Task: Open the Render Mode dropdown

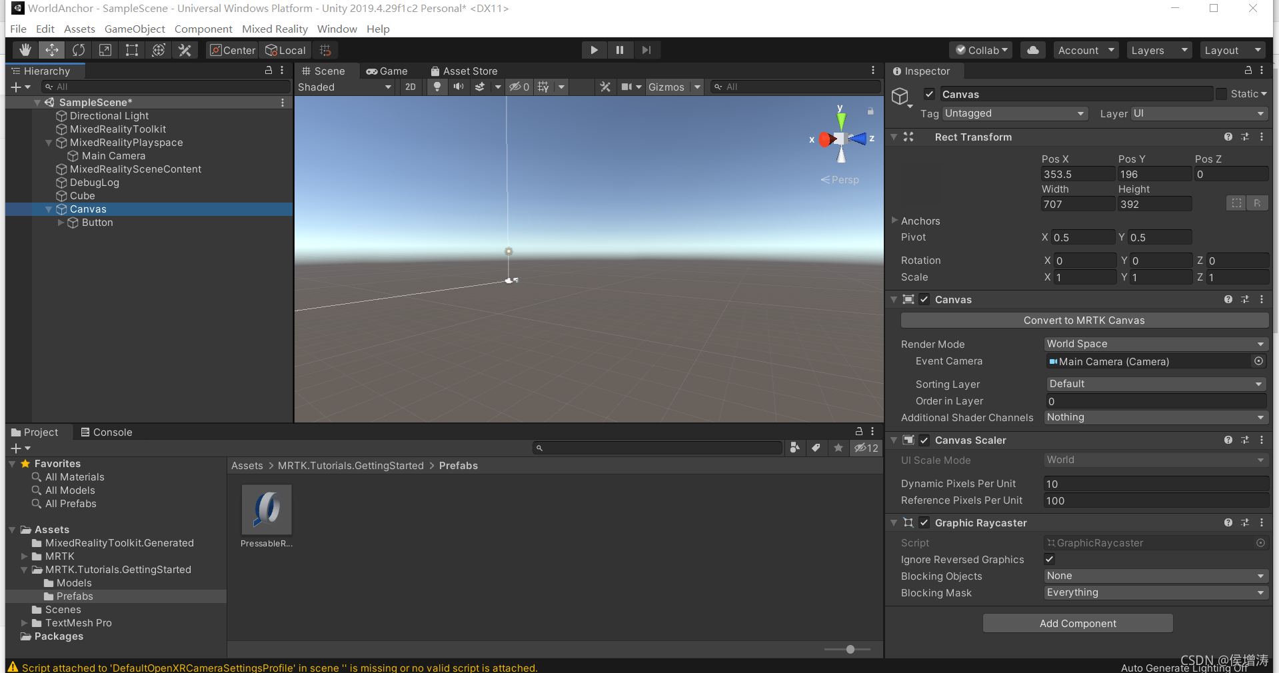Action: click(x=1156, y=344)
